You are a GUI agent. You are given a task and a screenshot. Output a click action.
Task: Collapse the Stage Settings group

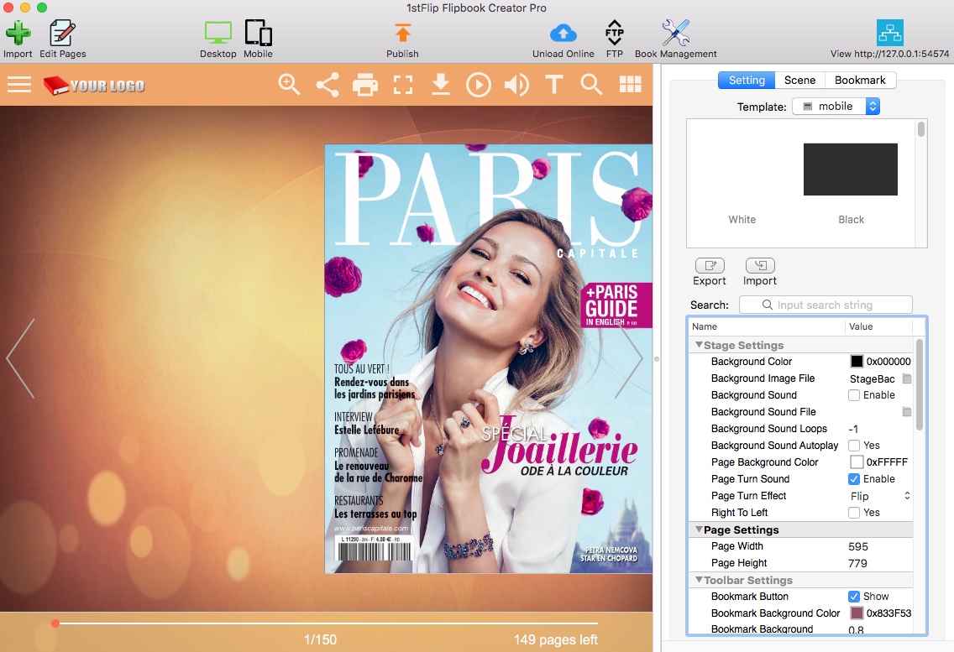[699, 345]
